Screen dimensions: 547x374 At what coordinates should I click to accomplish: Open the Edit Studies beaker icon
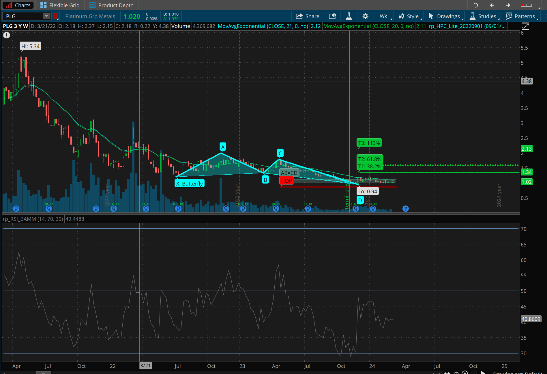[349, 16]
